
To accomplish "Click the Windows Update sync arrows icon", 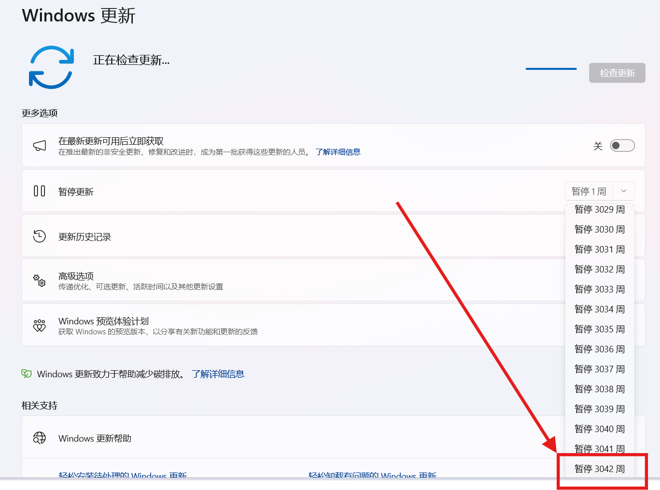I will point(51,67).
